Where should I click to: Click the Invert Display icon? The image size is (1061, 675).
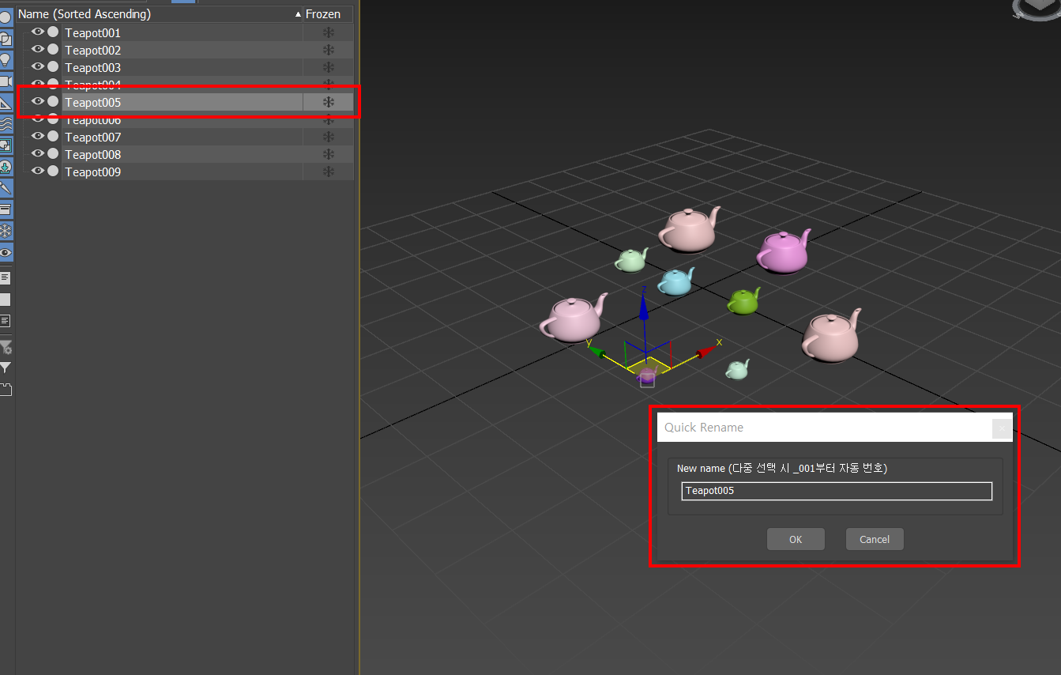tap(5, 321)
